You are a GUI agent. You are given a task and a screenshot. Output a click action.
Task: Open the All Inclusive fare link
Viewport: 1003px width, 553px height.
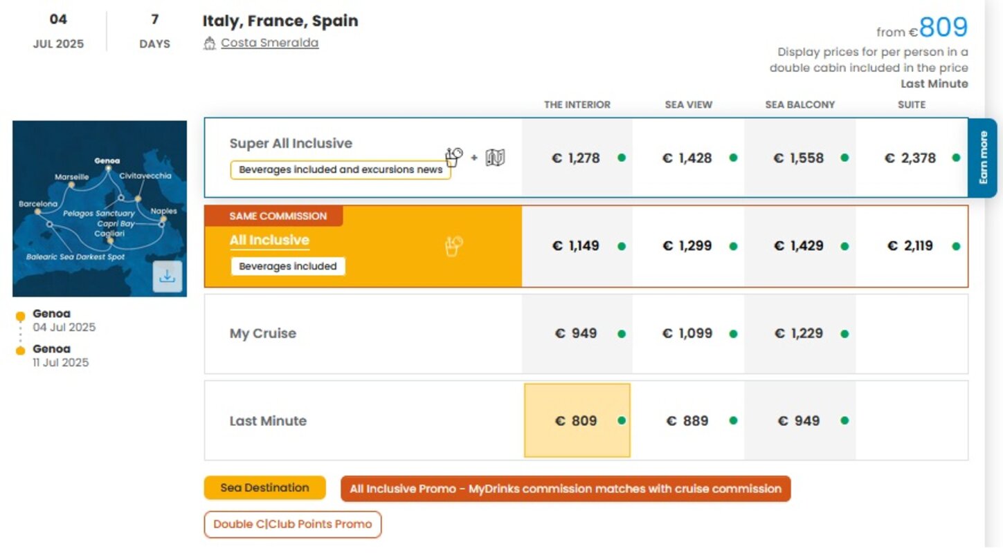pyautogui.click(x=269, y=241)
